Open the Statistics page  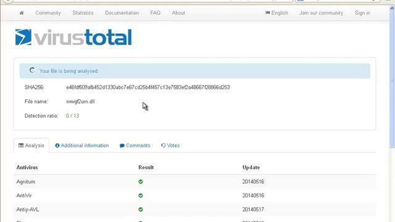tap(83, 13)
